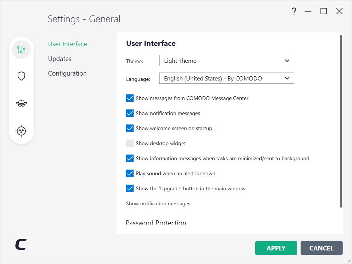Uncheck Show messages from COMODO Message Center
The width and height of the screenshot is (352, 264).
[x=130, y=98]
